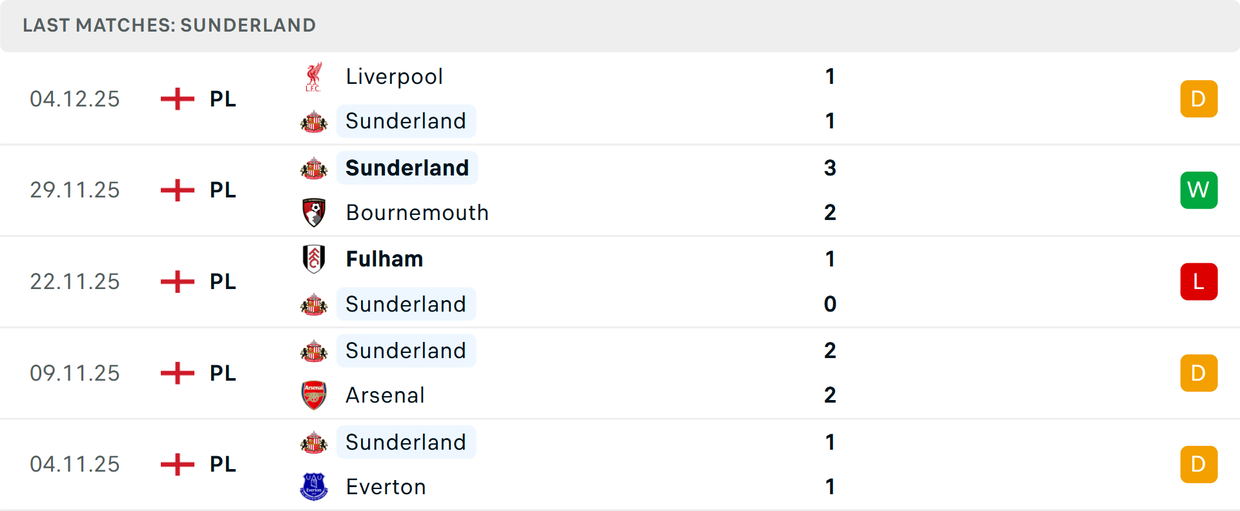Open the Arsenal team link
The image size is (1240, 511).
[x=385, y=395]
